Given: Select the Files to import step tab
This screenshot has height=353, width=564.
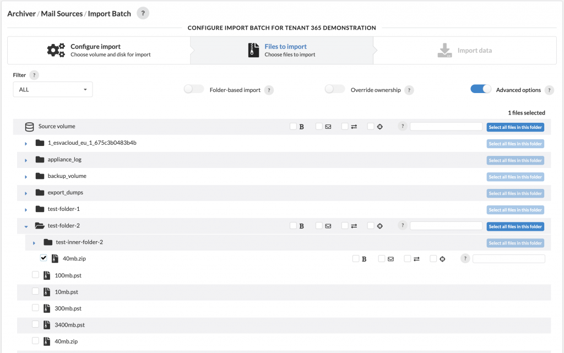Looking at the screenshot, I should tap(281, 50).
